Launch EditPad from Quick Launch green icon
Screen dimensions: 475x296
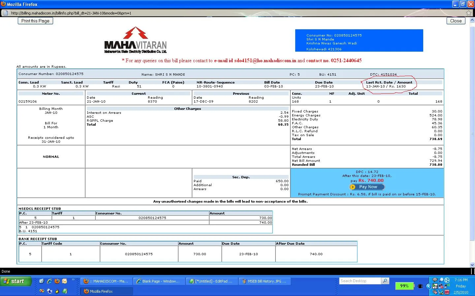pyautogui.click(x=65, y=291)
